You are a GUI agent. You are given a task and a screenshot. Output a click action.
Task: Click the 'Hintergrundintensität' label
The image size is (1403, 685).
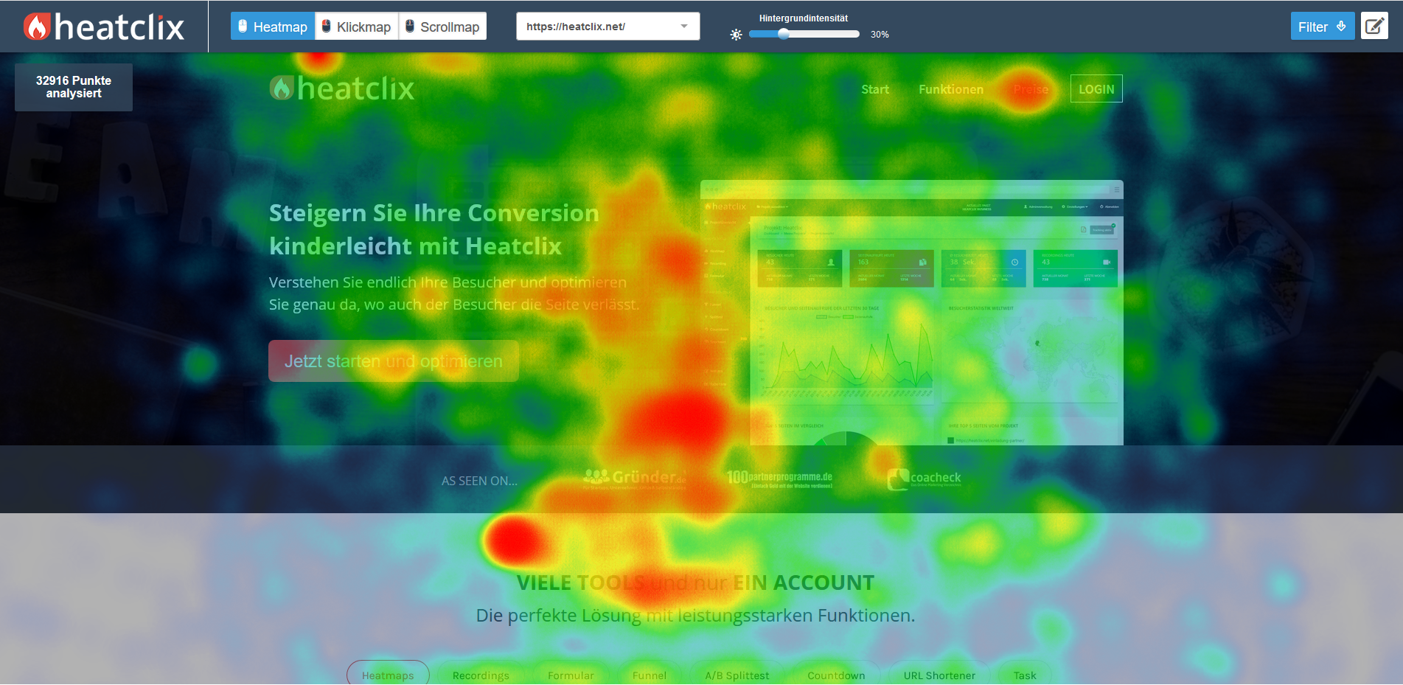pos(804,18)
